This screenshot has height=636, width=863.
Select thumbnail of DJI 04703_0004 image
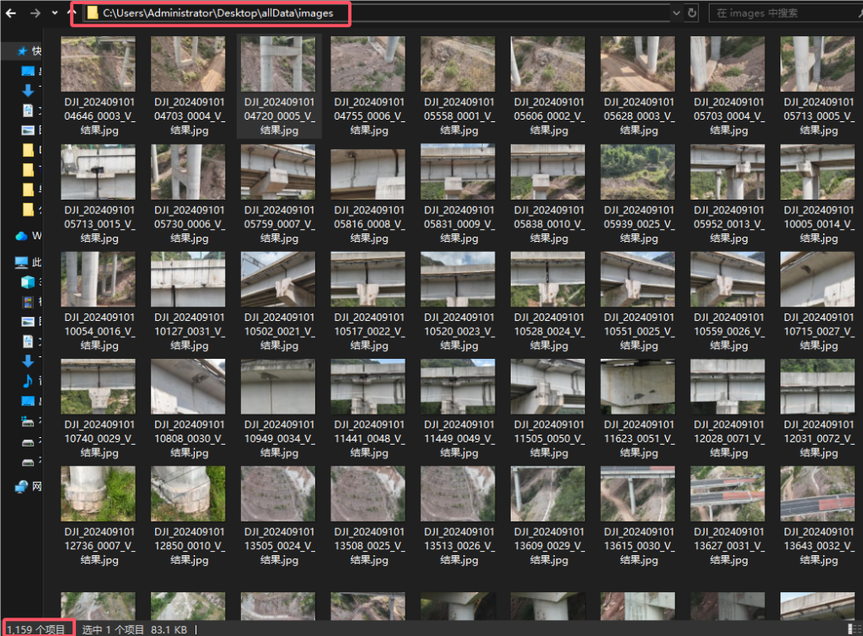188,64
